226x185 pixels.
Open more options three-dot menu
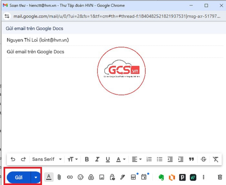(203, 177)
